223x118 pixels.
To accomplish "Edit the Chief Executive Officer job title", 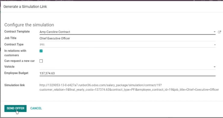I will (127, 38).
